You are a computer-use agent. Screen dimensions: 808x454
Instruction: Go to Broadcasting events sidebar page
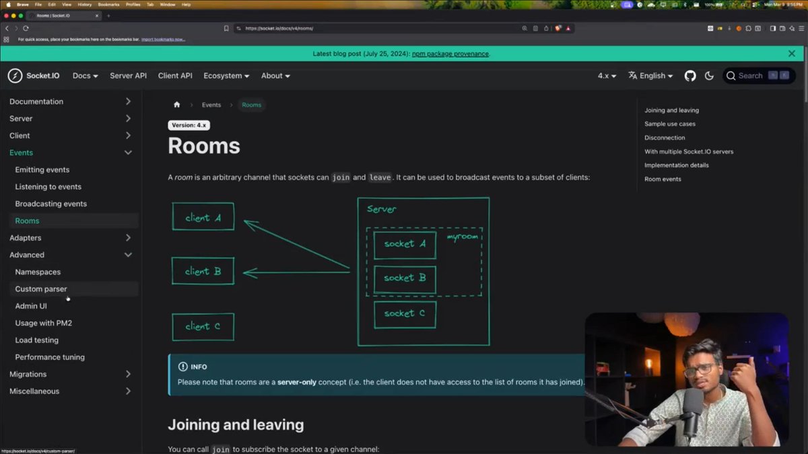tap(50, 204)
